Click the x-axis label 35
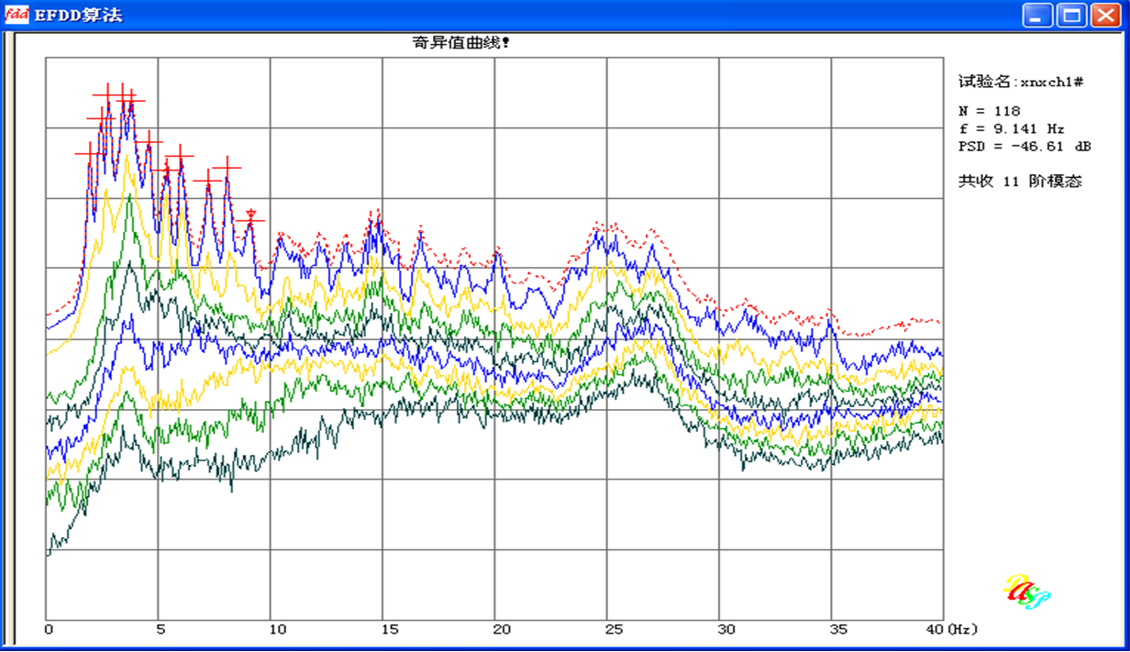This screenshot has height=652, width=1130. [x=838, y=630]
